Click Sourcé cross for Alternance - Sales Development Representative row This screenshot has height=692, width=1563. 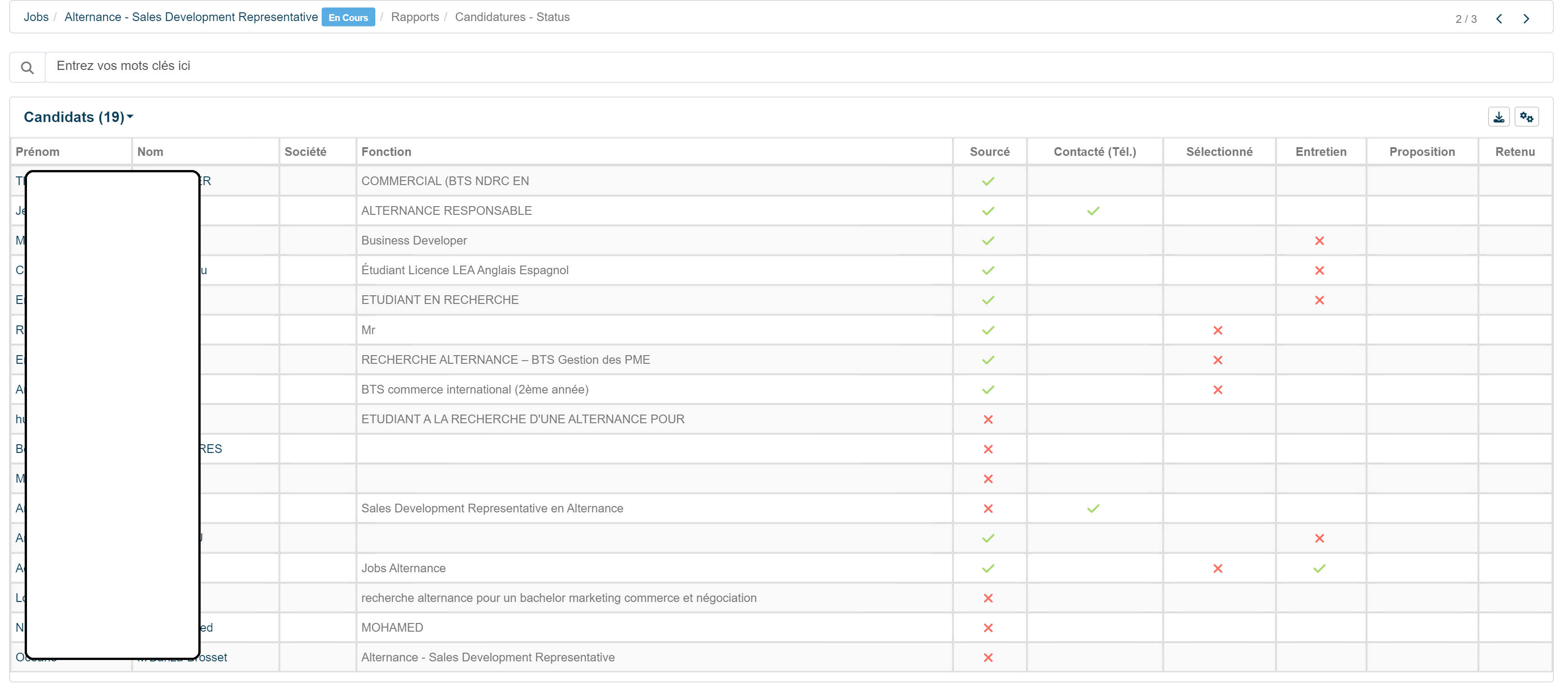coord(989,658)
